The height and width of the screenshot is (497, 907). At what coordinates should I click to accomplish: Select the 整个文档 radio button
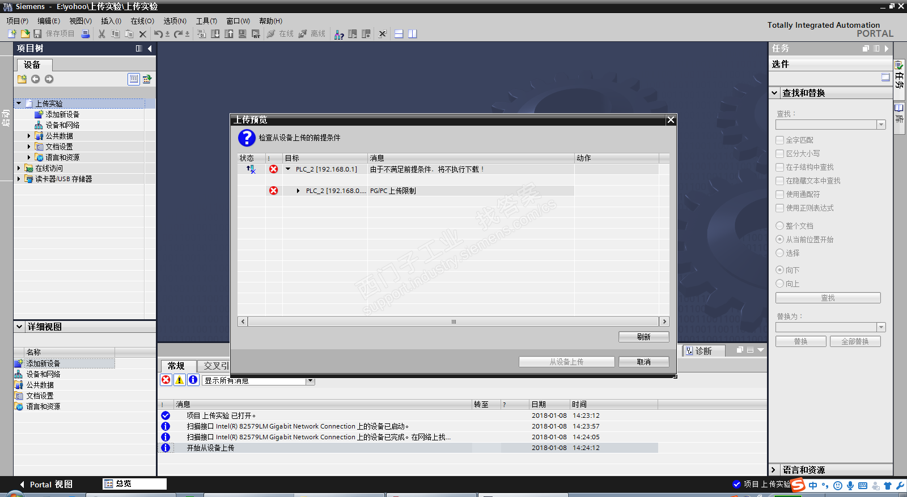(780, 226)
